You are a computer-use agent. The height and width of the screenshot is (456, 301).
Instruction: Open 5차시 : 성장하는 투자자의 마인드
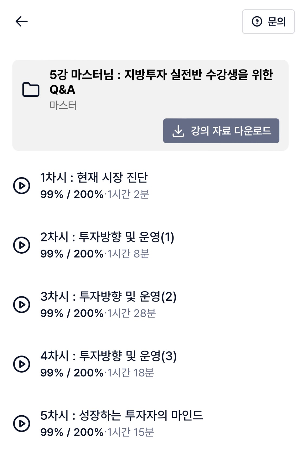coord(122,415)
